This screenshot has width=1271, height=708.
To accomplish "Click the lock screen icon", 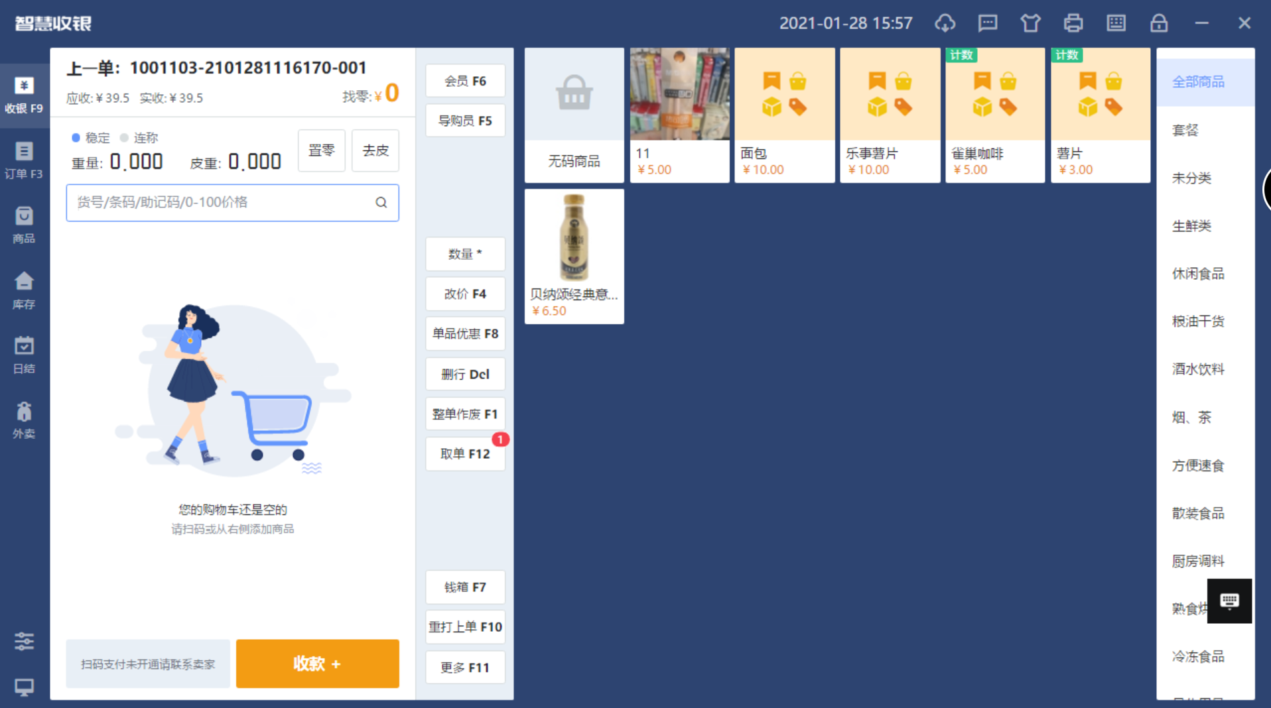I will coord(1158,23).
